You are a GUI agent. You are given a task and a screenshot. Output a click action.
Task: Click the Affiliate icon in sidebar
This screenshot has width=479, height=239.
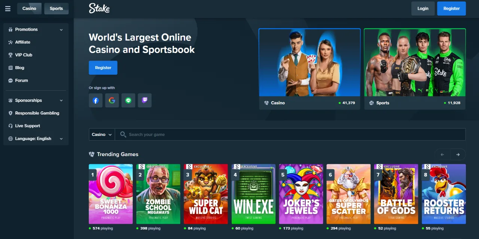(x=10, y=42)
